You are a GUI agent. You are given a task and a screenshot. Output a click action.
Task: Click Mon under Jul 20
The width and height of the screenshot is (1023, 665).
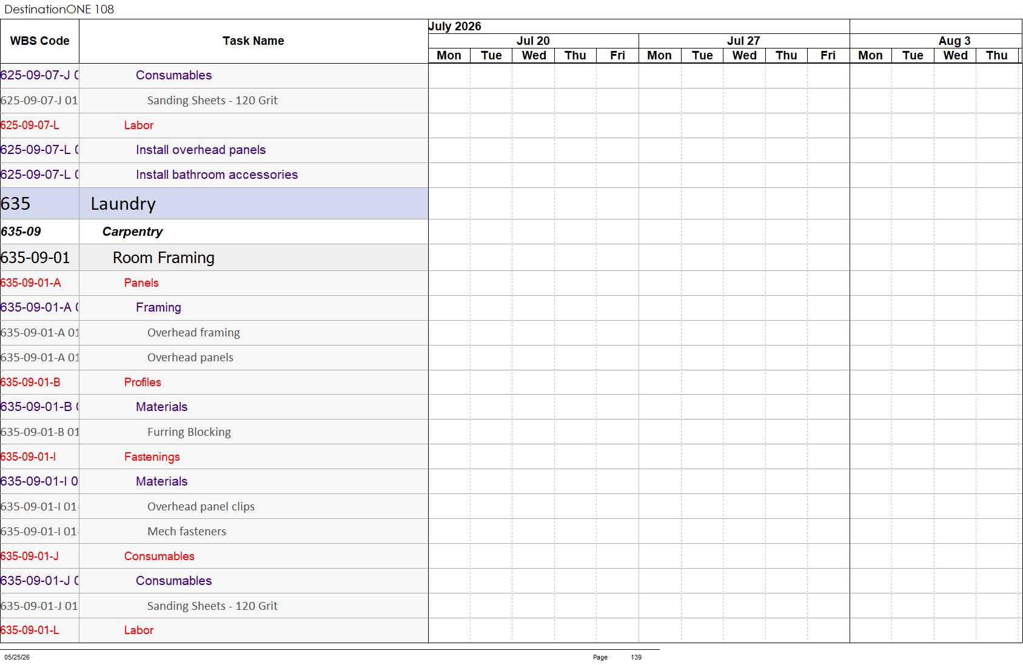click(449, 56)
